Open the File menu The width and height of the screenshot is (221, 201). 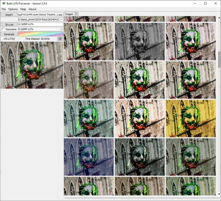coord(4,9)
